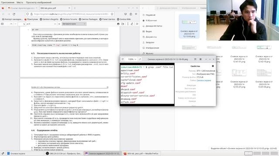Open Приложения menu
Viewport: 279px width, 156px height.
(x=8, y=2)
